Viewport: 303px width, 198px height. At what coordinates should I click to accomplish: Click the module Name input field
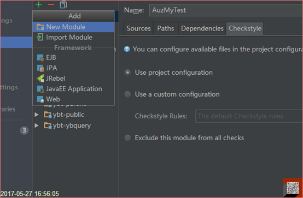coord(226,10)
